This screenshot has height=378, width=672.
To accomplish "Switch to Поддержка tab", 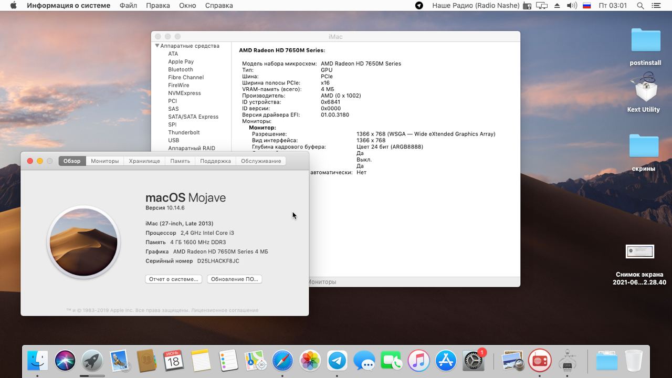I will pos(215,161).
